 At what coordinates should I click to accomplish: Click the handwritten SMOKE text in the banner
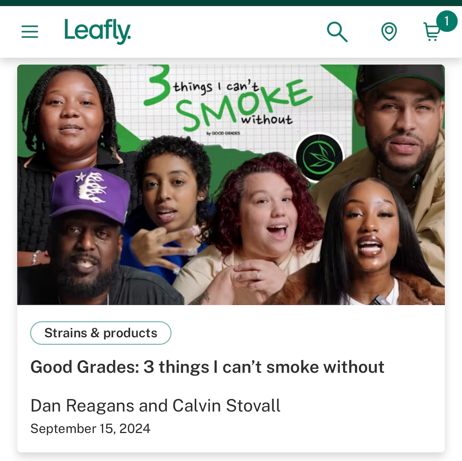tap(244, 105)
